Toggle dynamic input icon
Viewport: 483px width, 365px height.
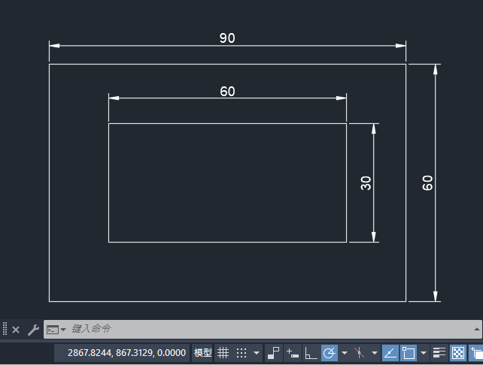(x=293, y=353)
